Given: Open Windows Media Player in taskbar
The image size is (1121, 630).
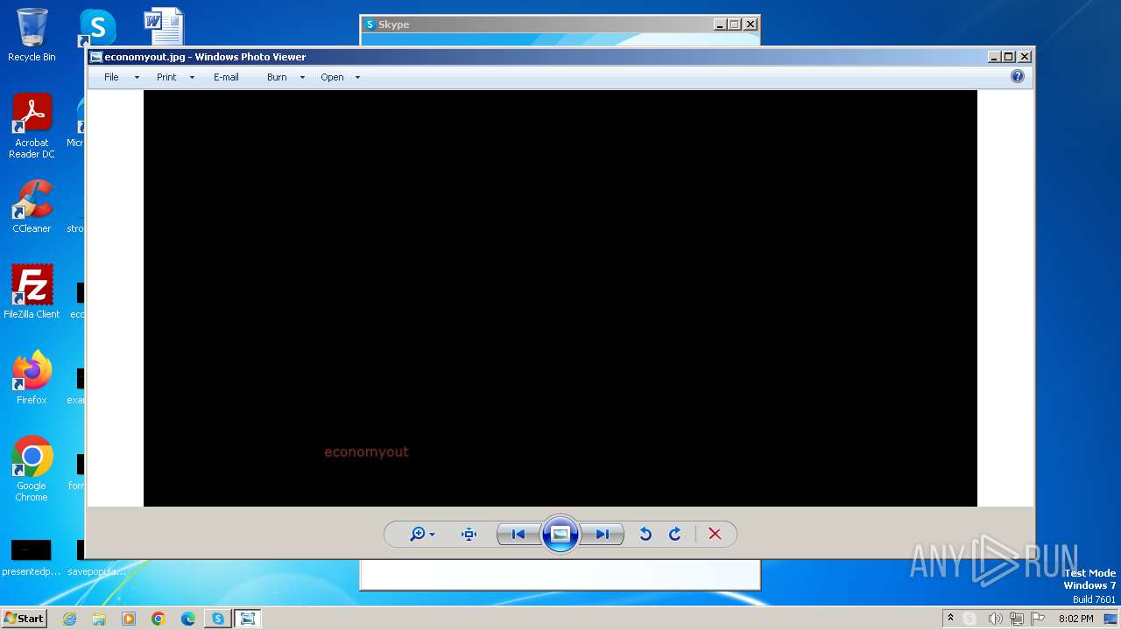Looking at the screenshot, I should pyautogui.click(x=129, y=619).
